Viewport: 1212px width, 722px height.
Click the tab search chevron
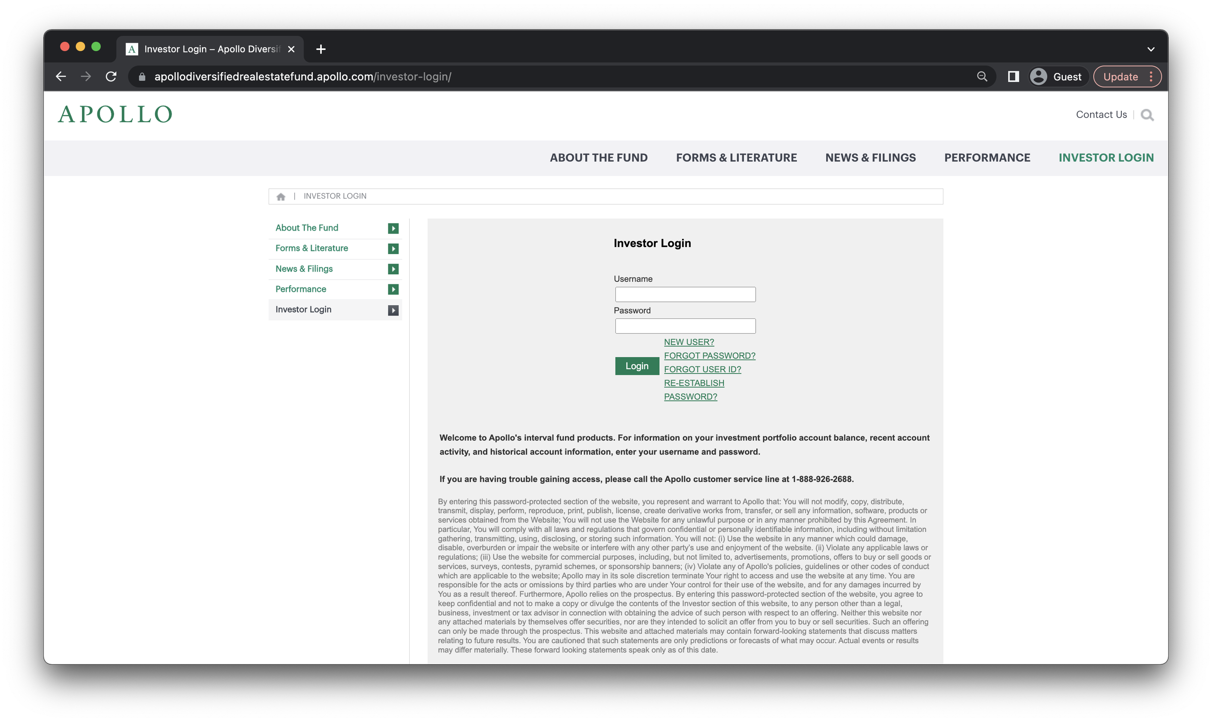(1151, 49)
